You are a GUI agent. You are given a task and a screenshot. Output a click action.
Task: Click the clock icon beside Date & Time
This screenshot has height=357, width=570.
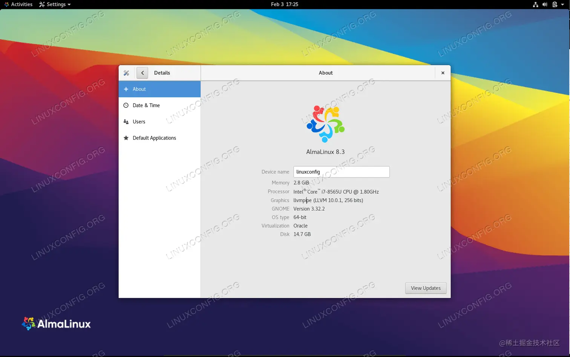click(x=126, y=106)
